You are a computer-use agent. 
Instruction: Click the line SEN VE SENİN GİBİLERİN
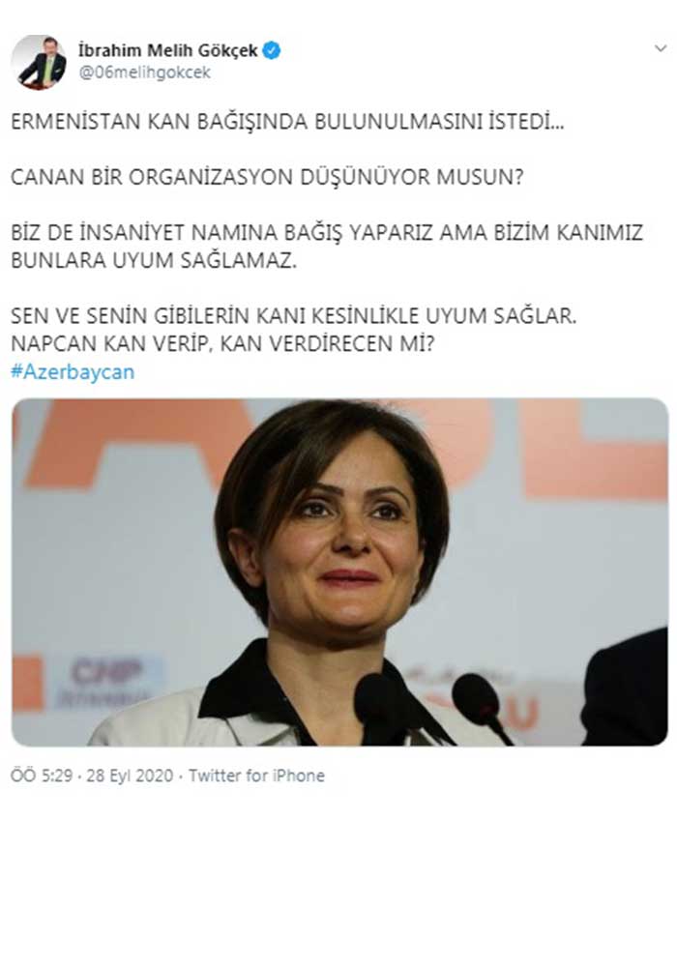click(x=293, y=316)
